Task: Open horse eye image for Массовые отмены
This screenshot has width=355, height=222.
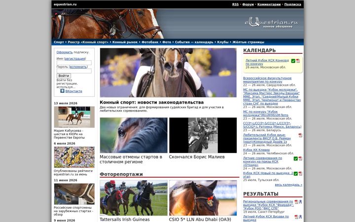Action: coord(134,135)
